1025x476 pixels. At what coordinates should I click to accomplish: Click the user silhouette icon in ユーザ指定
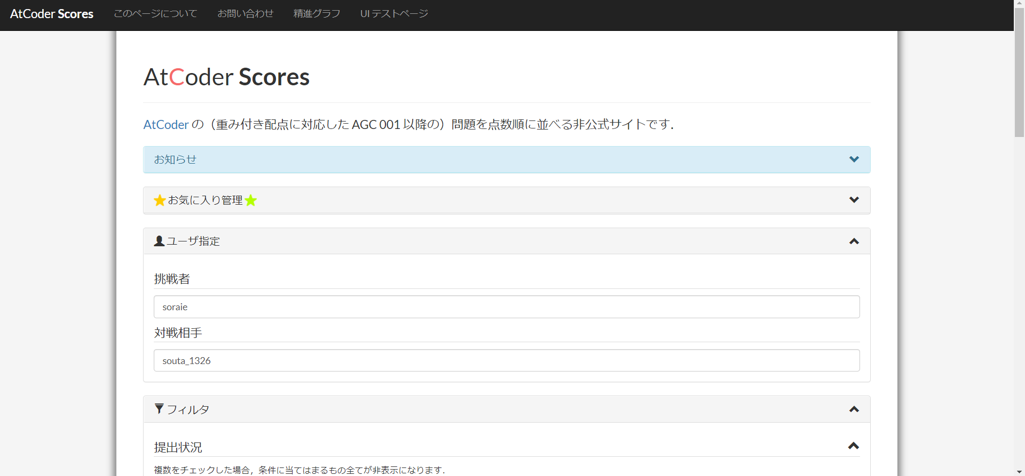159,241
